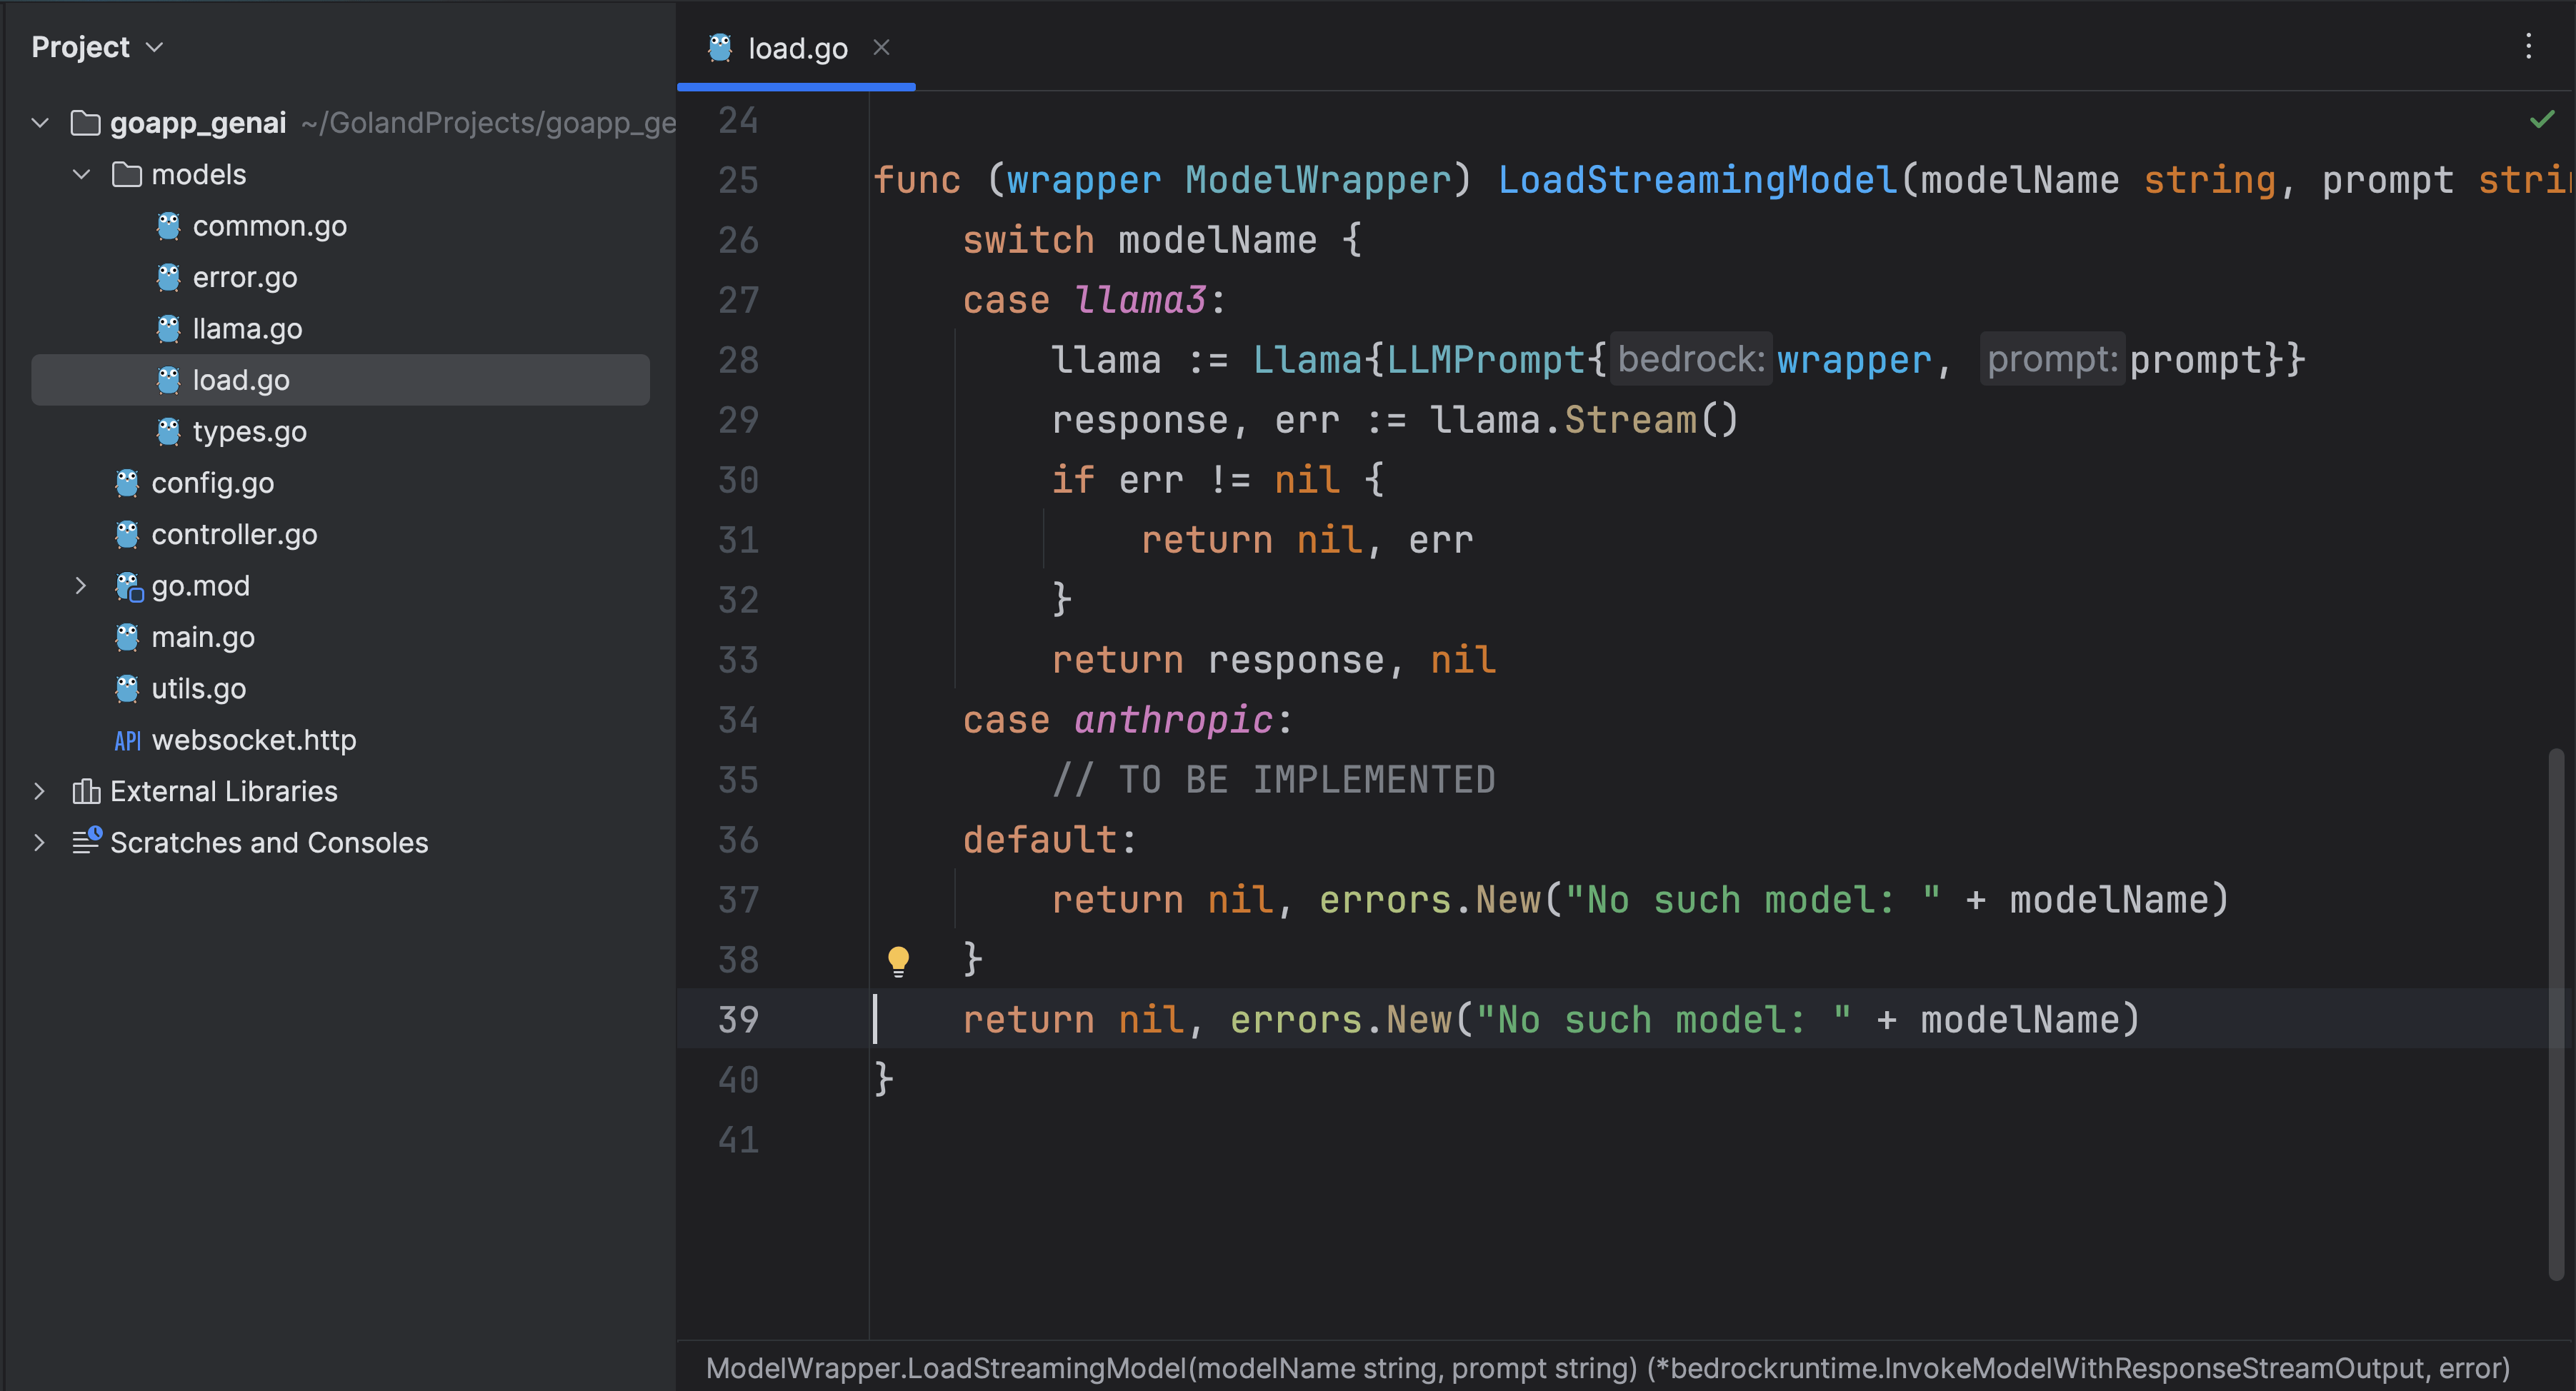The width and height of the screenshot is (2576, 1391).
Task: Click the Scratches and Consoles icon
Action: pos(86,841)
